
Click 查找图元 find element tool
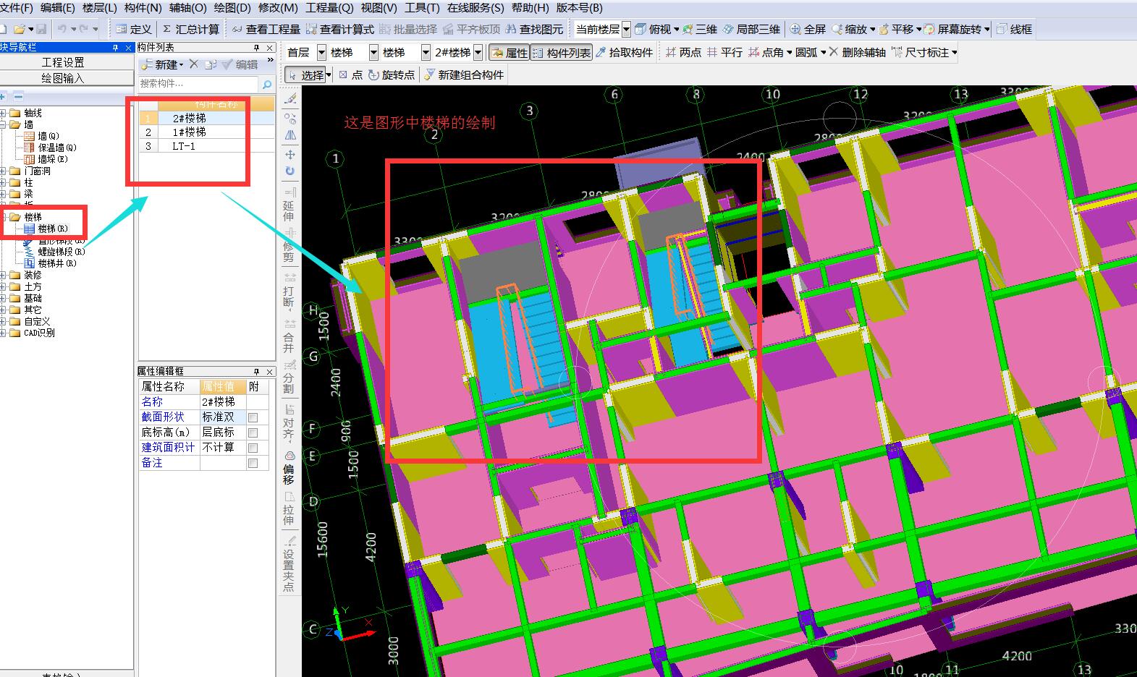[534, 29]
